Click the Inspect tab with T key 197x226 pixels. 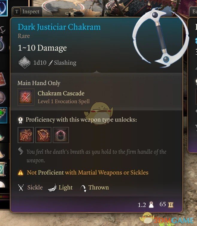tap(27, 12)
